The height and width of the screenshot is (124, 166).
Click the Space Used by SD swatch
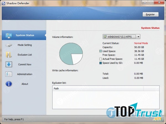coord(100,63)
